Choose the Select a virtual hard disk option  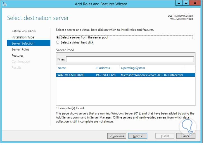click(58, 43)
